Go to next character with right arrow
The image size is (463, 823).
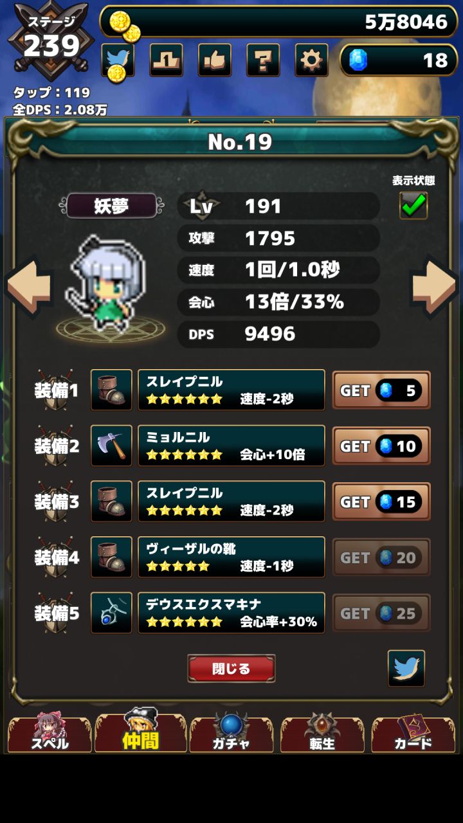(x=434, y=286)
